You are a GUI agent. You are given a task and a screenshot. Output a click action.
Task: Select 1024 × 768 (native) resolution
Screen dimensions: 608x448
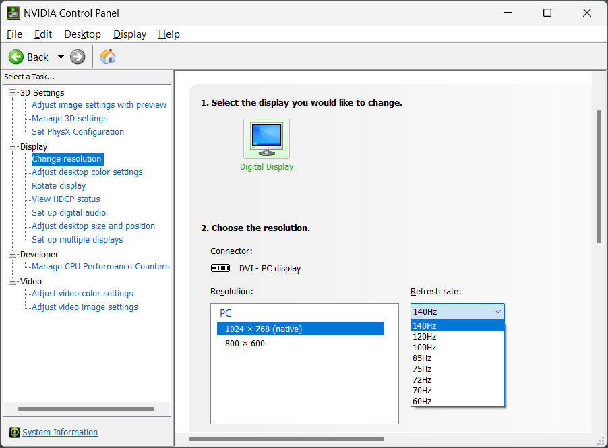click(300, 329)
